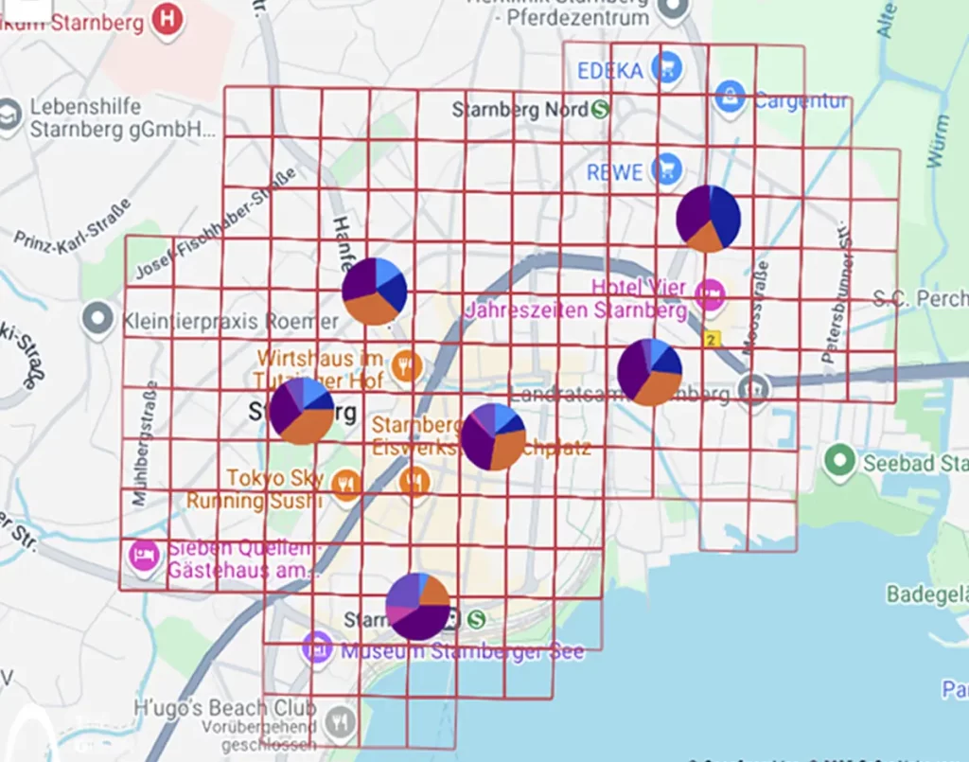The height and width of the screenshot is (762, 969).
Task: Click the Starnberg Nord S-Bahn station icon
Action: pyautogui.click(x=600, y=110)
